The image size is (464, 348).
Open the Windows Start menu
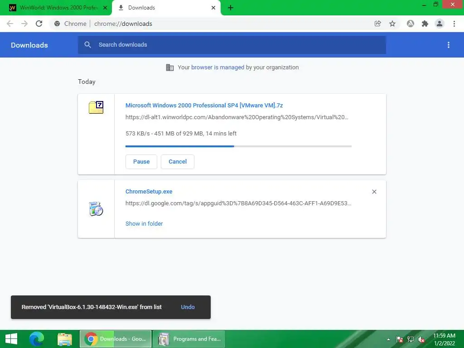click(11, 339)
